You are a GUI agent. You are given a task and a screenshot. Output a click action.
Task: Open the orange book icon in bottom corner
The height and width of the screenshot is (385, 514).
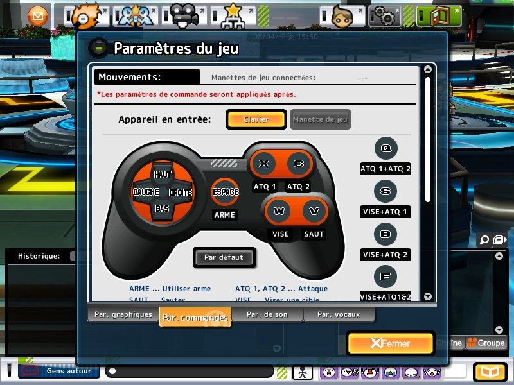click(x=490, y=372)
